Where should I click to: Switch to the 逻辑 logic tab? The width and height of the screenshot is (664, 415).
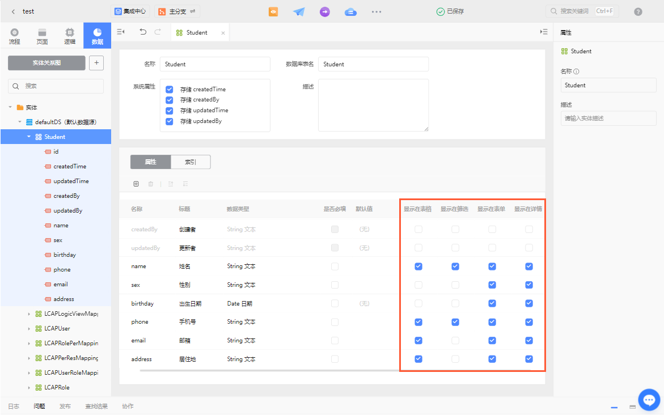coord(69,36)
